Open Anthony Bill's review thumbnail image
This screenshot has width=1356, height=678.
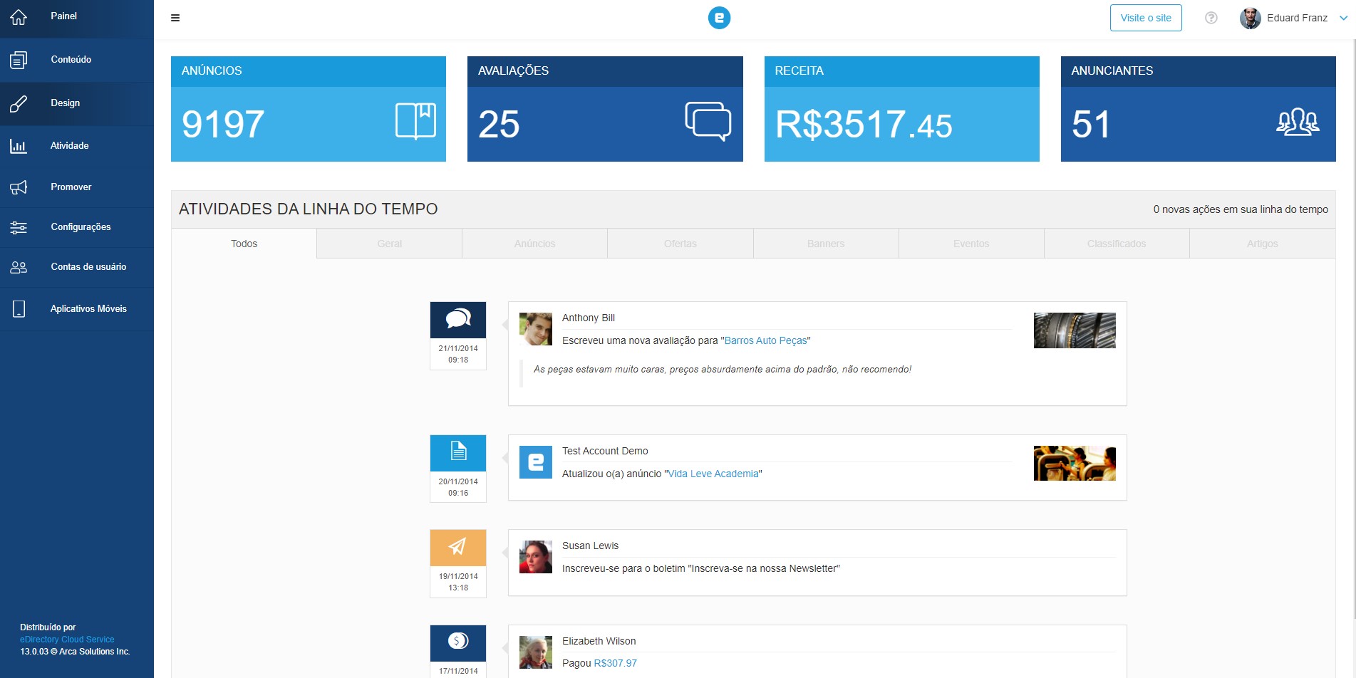point(1075,330)
